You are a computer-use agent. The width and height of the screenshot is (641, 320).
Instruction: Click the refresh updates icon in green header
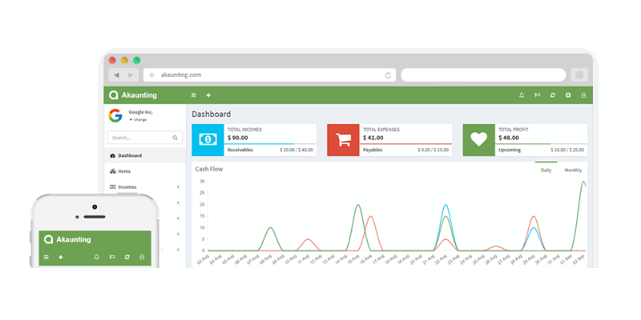[x=552, y=95]
